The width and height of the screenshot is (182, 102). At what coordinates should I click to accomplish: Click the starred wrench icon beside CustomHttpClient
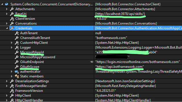pos(17,43)
